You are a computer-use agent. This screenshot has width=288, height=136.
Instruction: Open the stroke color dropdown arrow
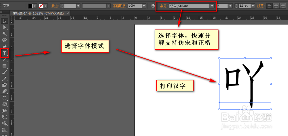[x=46, y=6]
